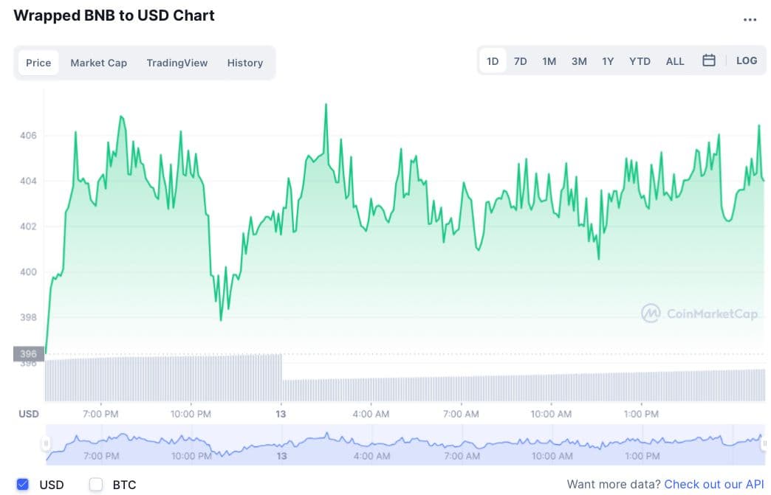Uncheck the USD checkbox
Viewport: 771px width, 495px height.
click(x=23, y=485)
